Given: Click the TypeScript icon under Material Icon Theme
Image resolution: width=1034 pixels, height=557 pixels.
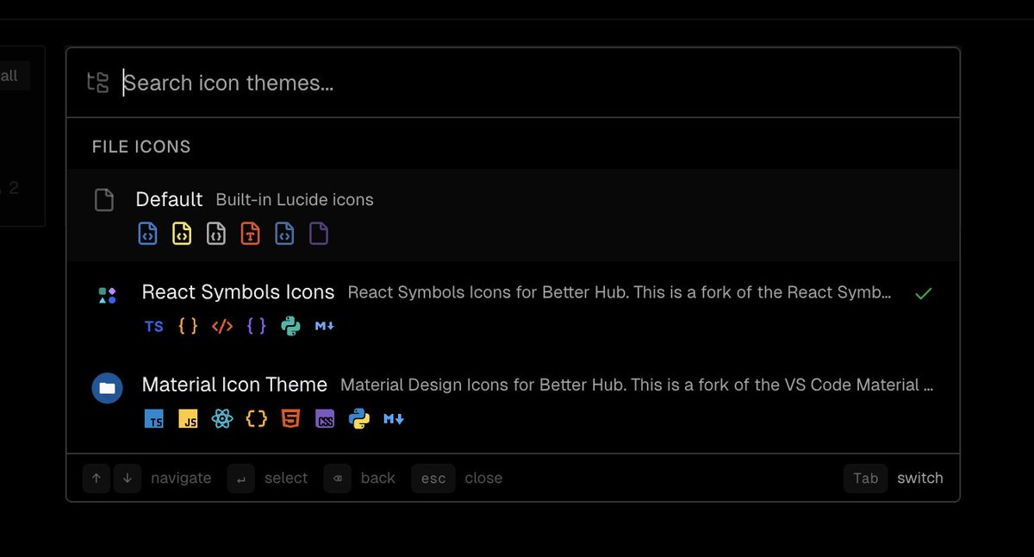Looking at the screenshot, I should pos(154,419).
